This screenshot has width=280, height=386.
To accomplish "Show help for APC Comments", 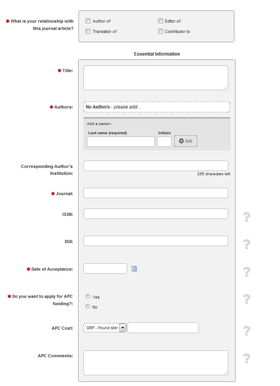I will 247,358.
